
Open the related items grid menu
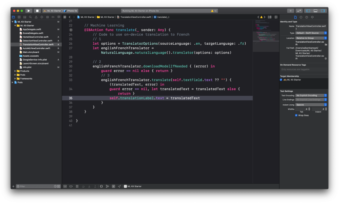coord(65,17)
